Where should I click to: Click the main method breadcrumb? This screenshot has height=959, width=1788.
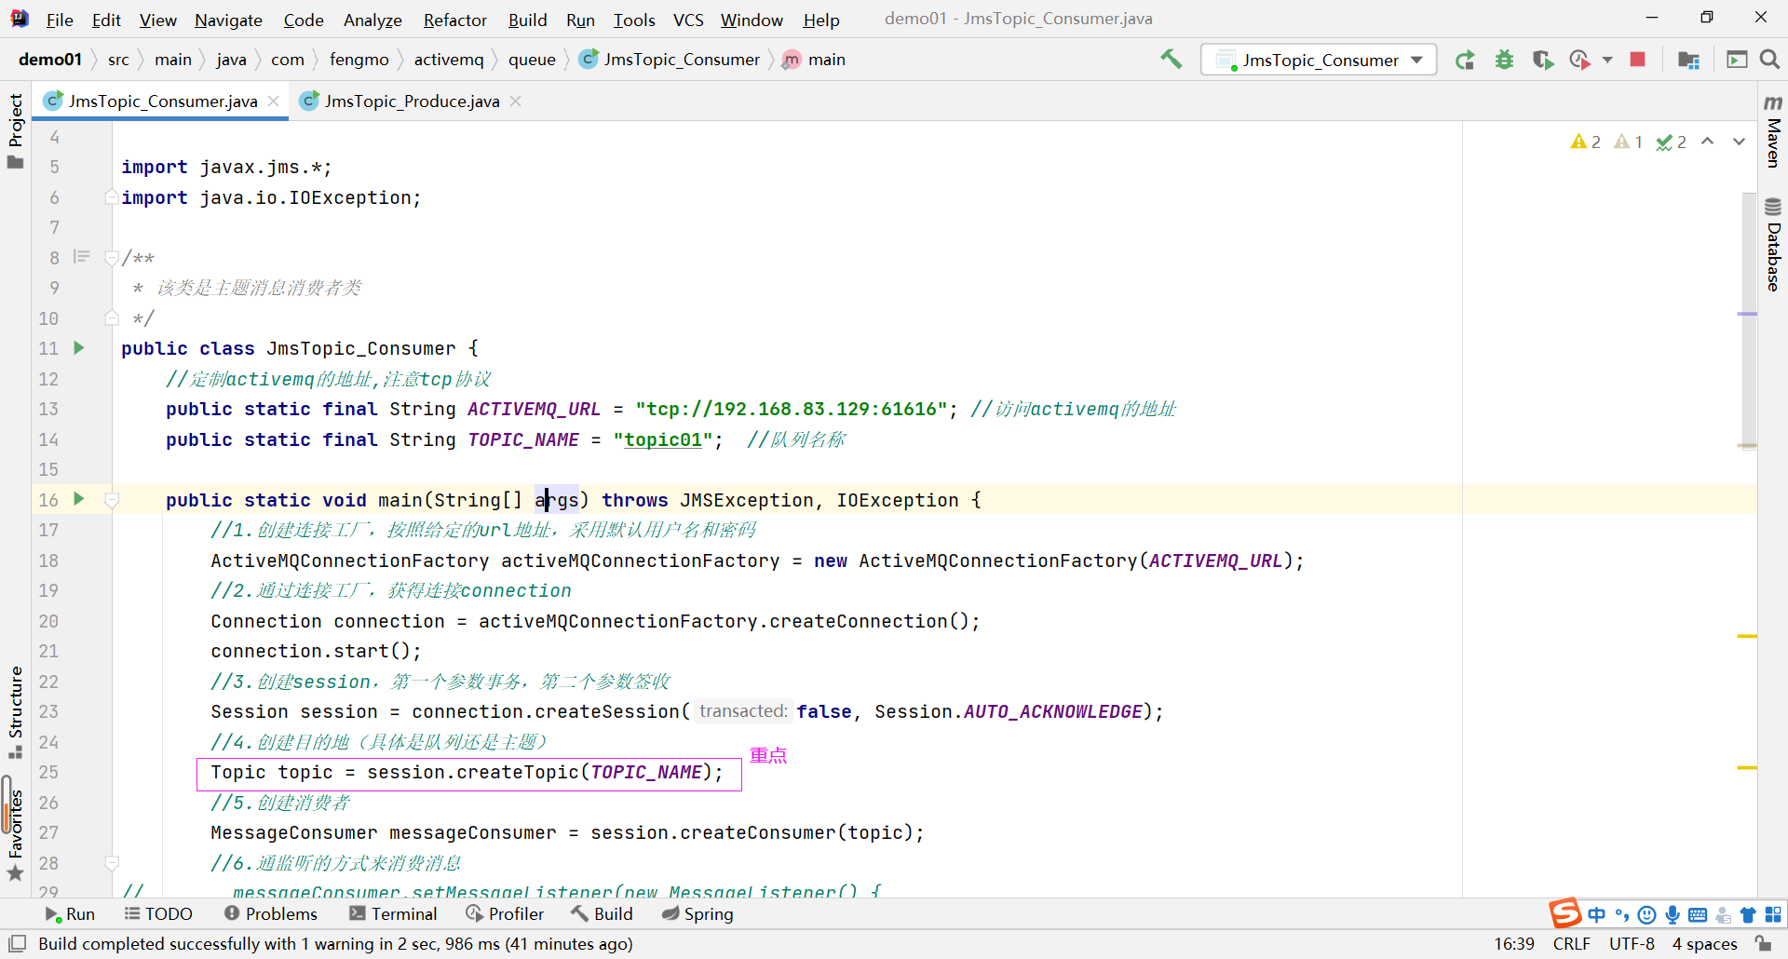[x=815, y=60]
